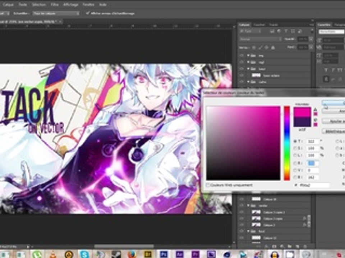Open Bibliothèques de couleurs button
The height and width of the screenshot is (258, 345).
pyautogui.click(x=333, y=132)
